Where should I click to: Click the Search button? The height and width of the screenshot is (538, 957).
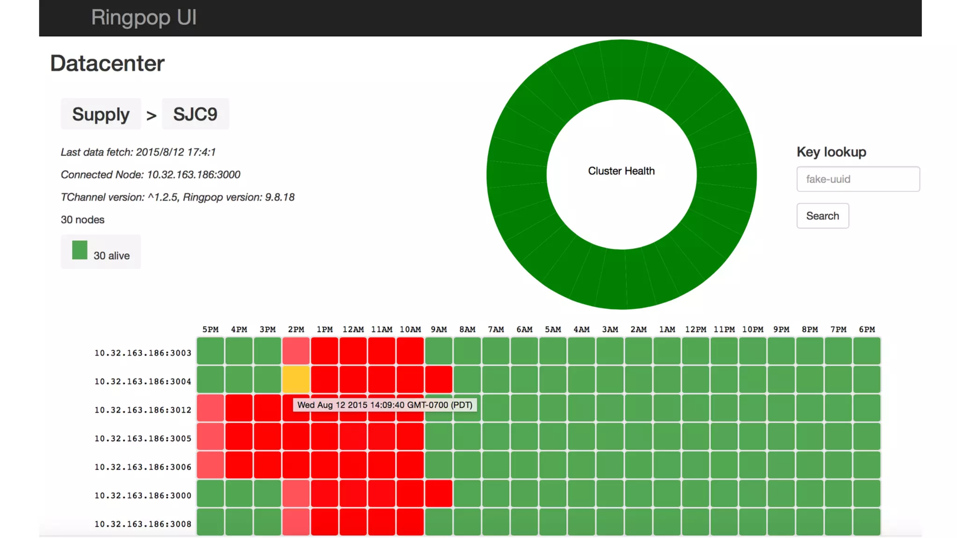click(822, 216)
